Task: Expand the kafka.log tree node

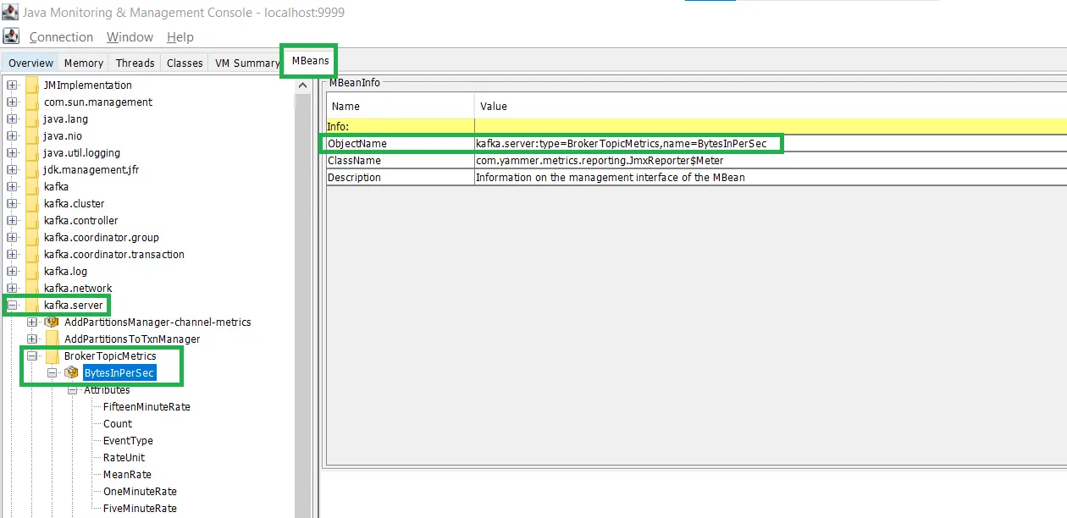Action: click(12, 272)
